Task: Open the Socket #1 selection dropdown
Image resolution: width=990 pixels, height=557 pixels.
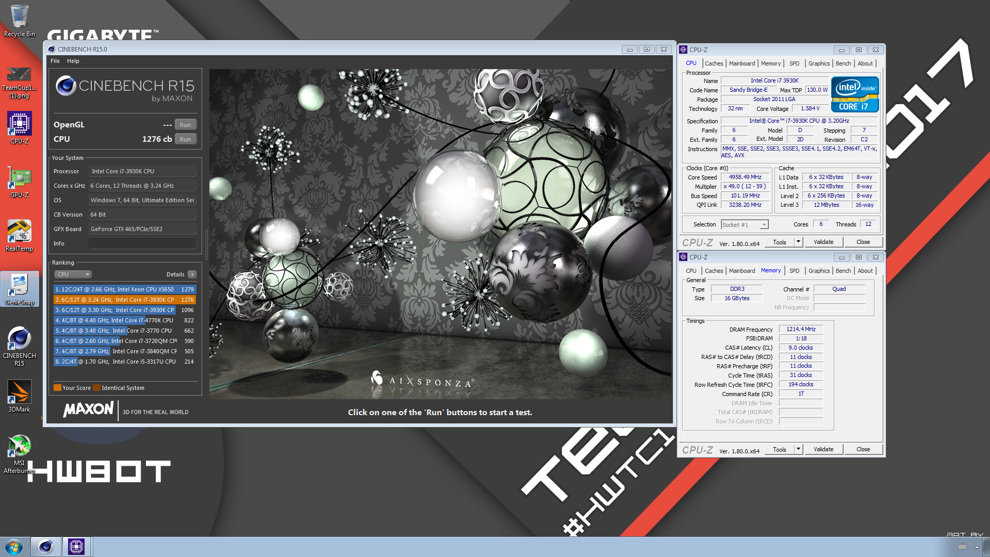Action: point(745,225)
